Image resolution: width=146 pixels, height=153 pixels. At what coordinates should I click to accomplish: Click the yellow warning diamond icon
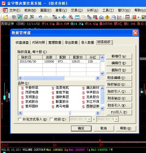click(x=107, y=17)
